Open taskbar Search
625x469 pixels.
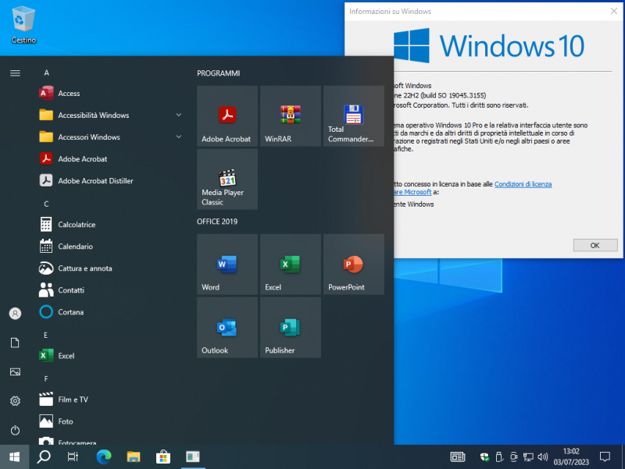44,457
